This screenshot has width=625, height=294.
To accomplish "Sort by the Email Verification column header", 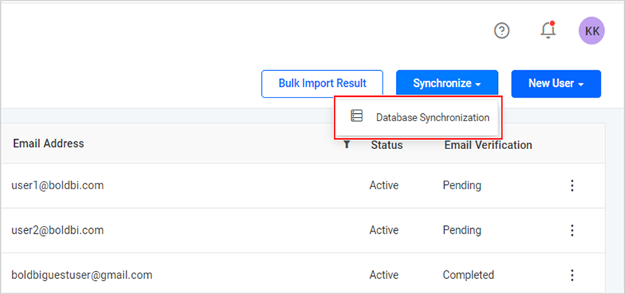I will click(x=488, y=145).
